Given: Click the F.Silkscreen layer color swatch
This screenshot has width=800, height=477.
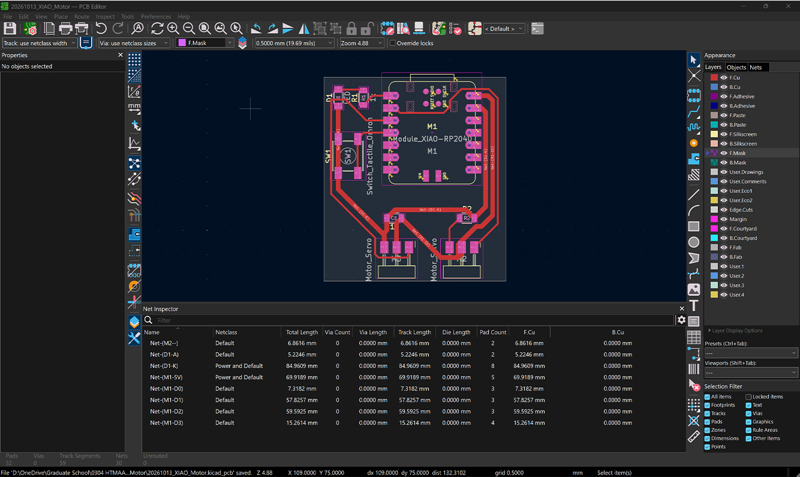Looking at the screenshot, I should tap(714, 134).
